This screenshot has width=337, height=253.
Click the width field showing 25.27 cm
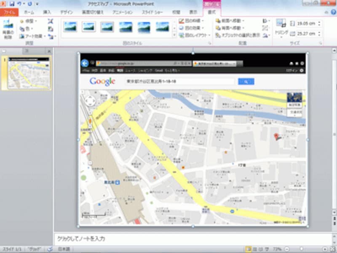tap(306, 34)
